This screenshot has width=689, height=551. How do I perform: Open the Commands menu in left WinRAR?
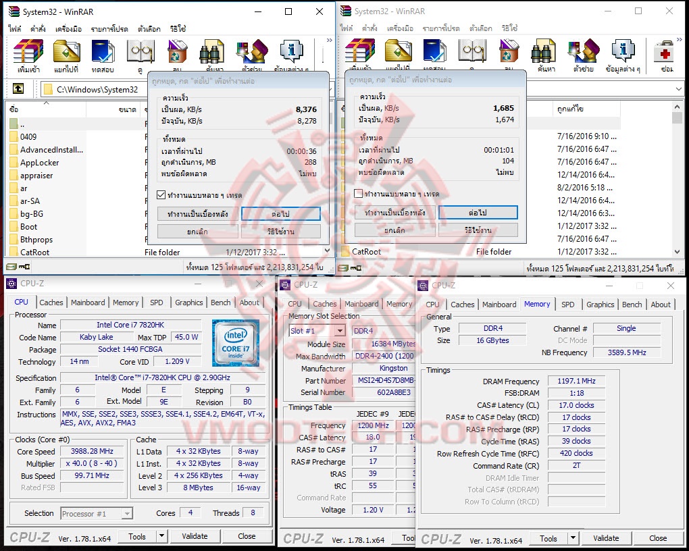pyautogui.click(x=38, y=29)
